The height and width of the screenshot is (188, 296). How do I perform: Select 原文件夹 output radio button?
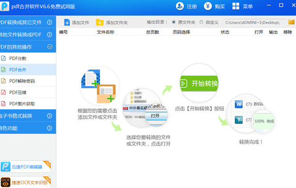tap(174, 22)
